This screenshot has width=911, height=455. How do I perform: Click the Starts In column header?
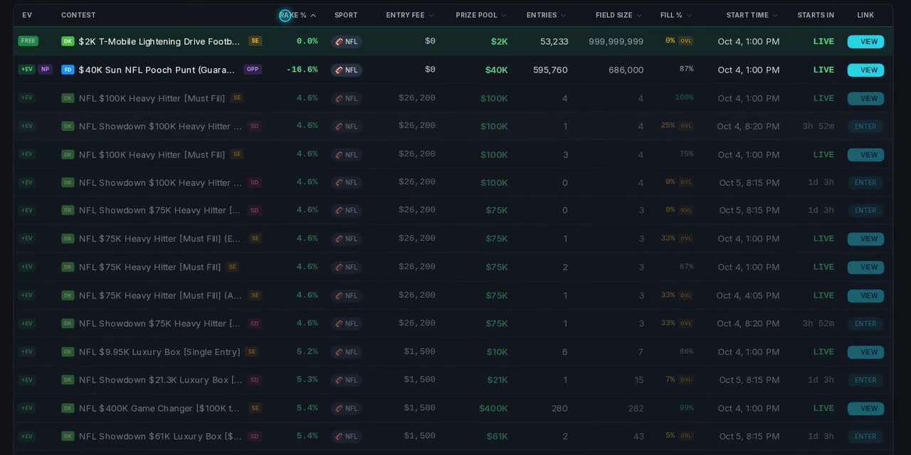click(x=816, y=15)
